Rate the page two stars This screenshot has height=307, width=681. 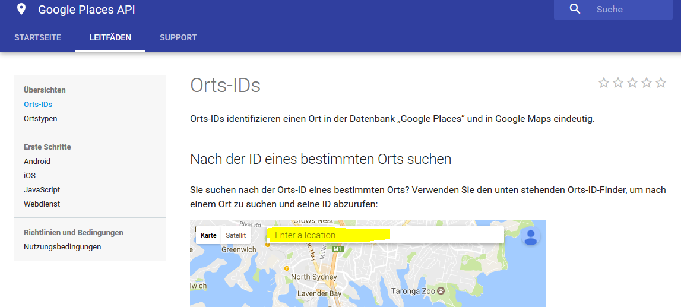tap(618, 83)
